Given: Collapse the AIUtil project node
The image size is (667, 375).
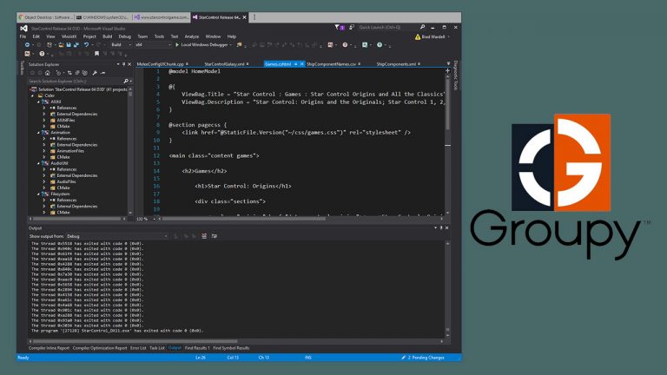Looking at the screenshot, I should 38,102.
